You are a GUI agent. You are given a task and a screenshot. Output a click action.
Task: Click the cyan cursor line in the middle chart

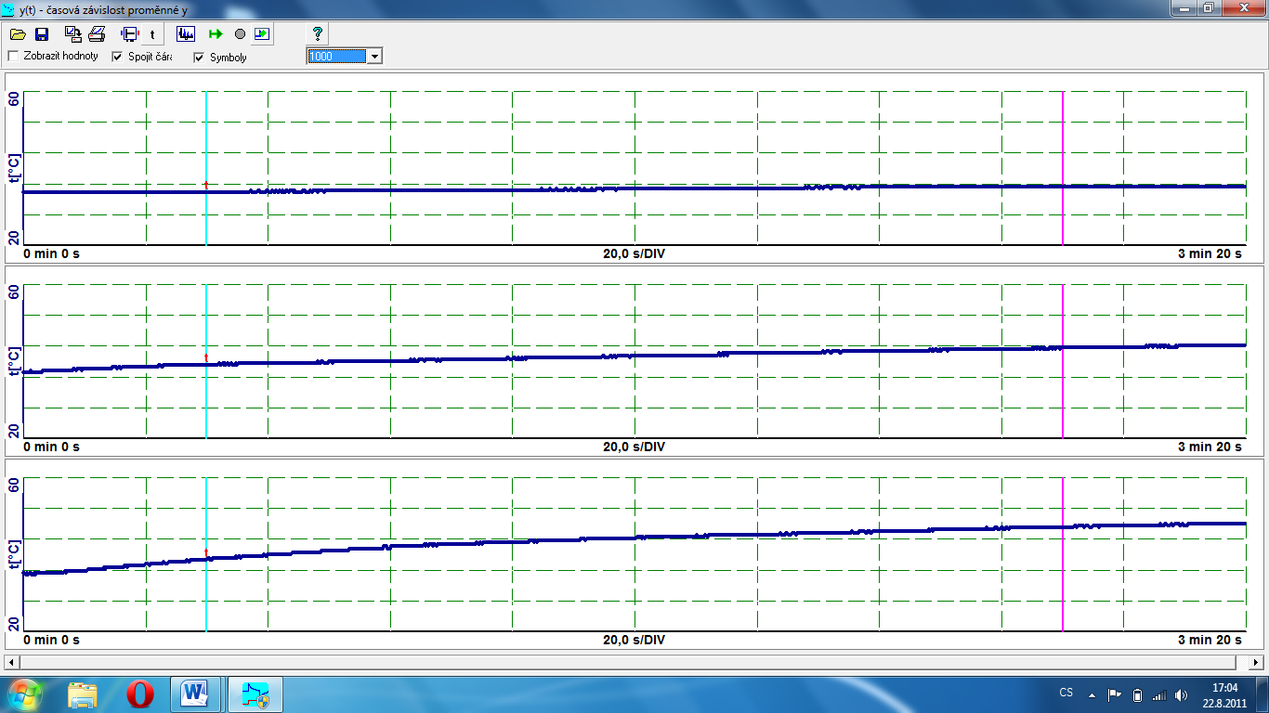[206, 361]
